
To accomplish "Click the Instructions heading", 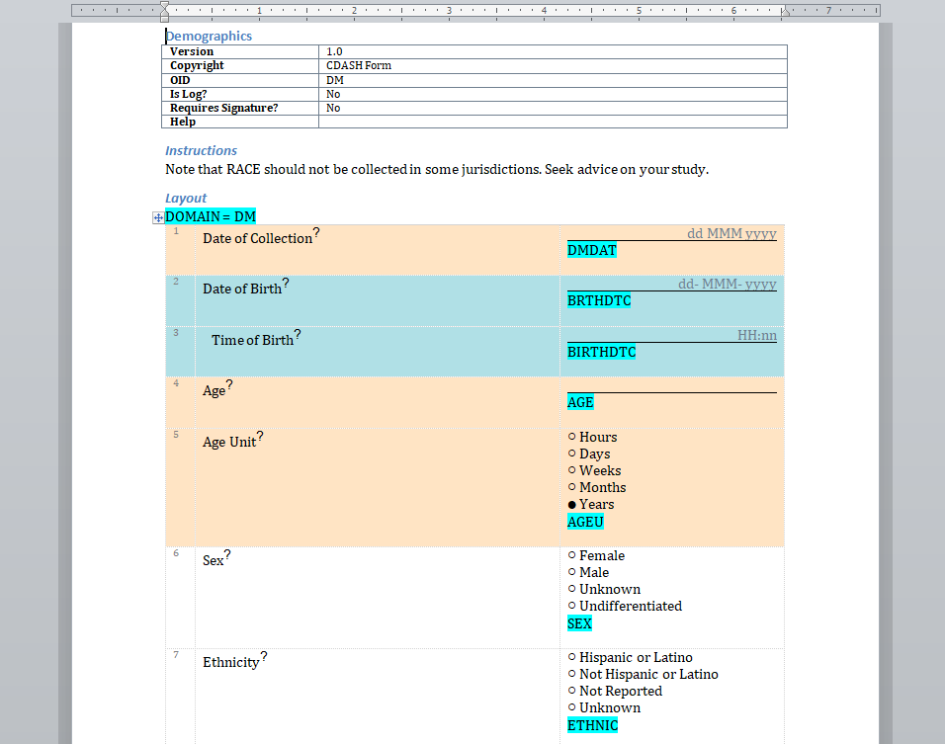I will pyautogui.click(x=202, y=150).
